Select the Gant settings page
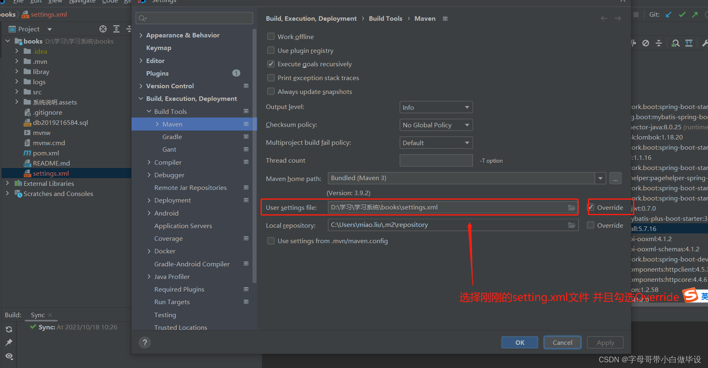Viewport: 708px width, 368px height. (x=169, y=150)
